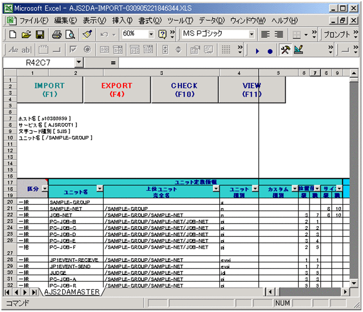Toggle the center-align text button

[x=279, y=35]
